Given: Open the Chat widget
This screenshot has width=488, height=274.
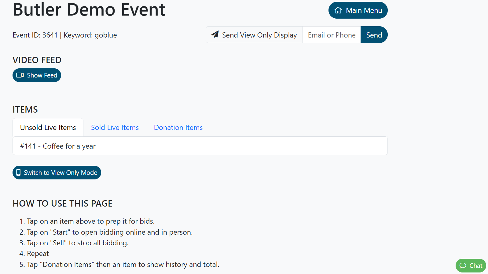Looking at the screenshot, I should 471,266.
